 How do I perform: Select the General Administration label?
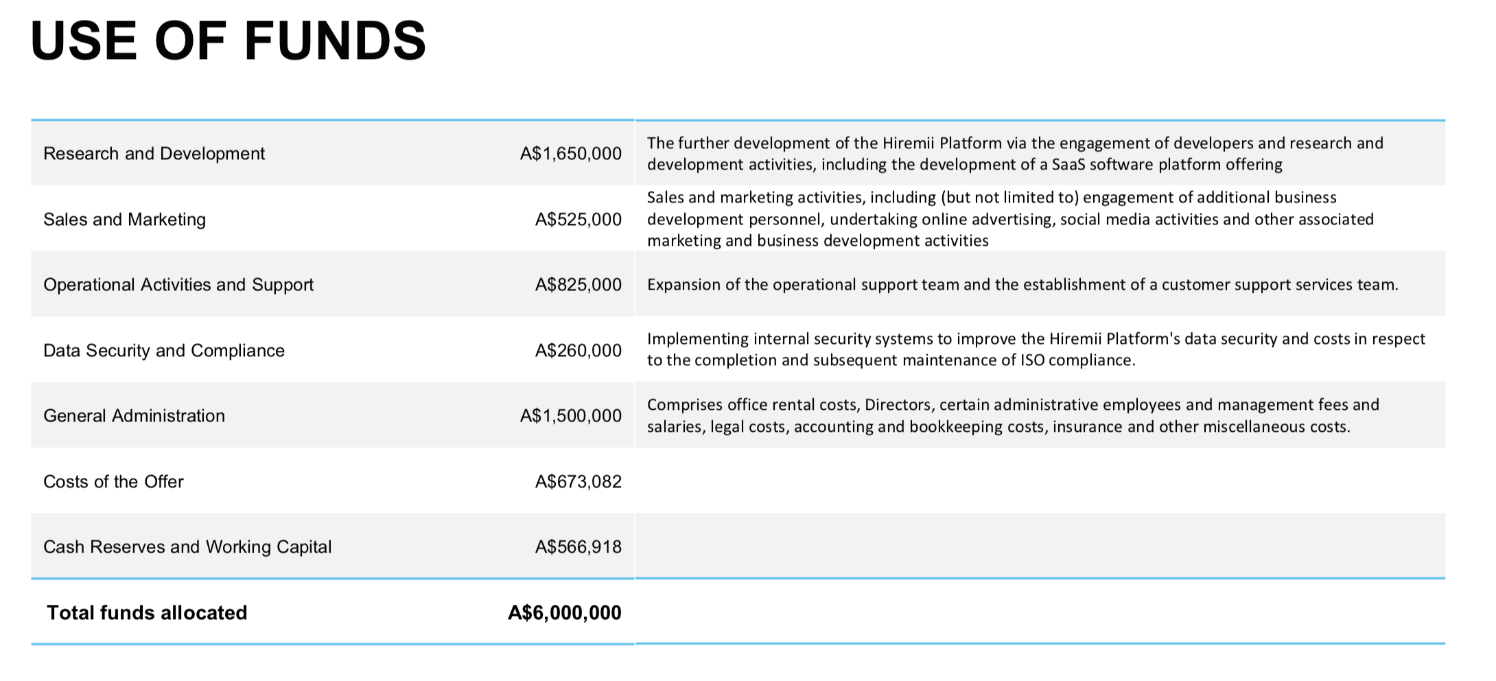[x=134, y=415]
